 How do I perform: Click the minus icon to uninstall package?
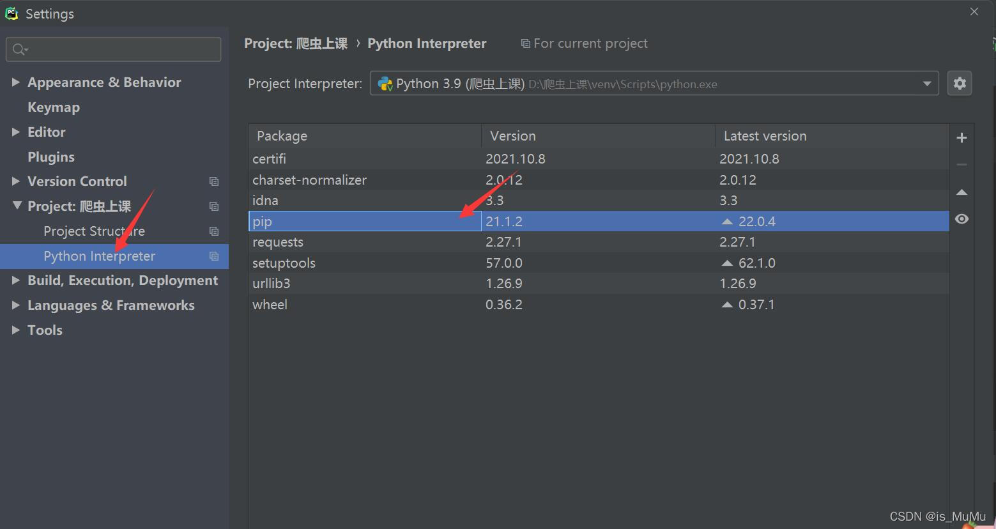click(x=962, y=164)
